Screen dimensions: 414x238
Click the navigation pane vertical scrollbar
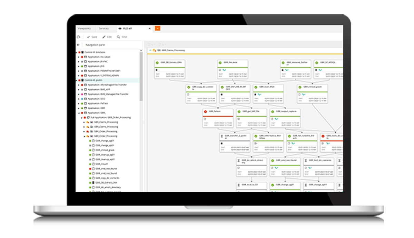click(141, 76)
